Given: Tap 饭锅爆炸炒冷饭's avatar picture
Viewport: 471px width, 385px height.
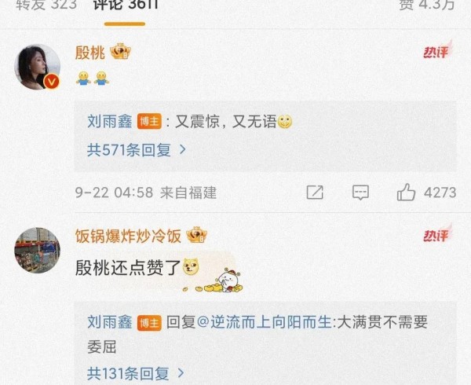Looking at the screenshot, I should [38, 251].
